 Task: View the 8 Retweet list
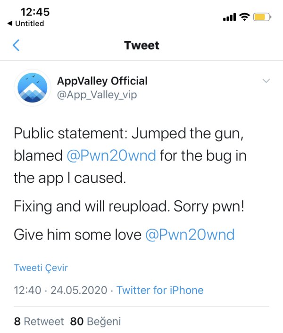pos(39,322)
